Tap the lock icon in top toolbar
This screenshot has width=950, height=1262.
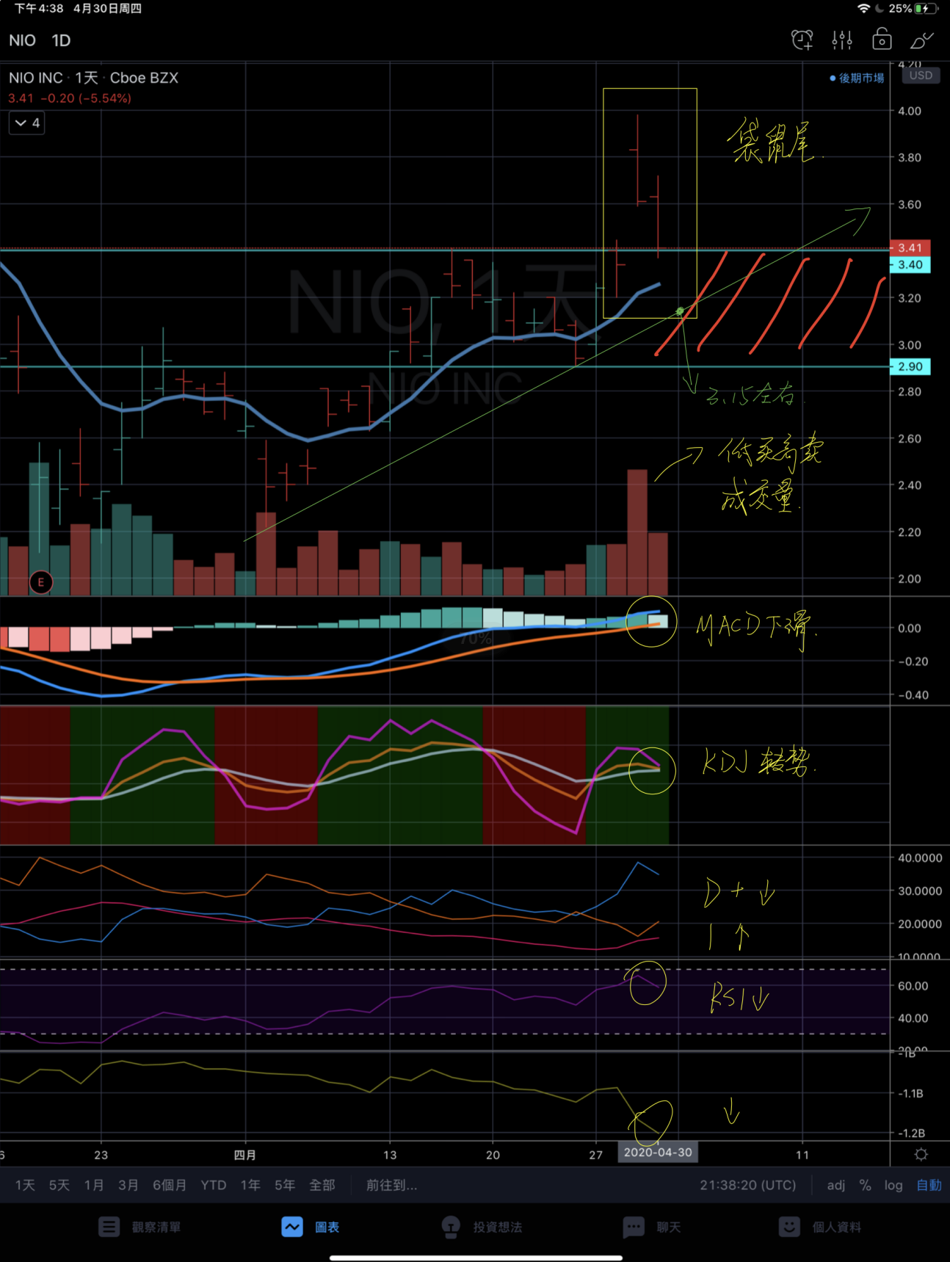click(x=882, y=40)
